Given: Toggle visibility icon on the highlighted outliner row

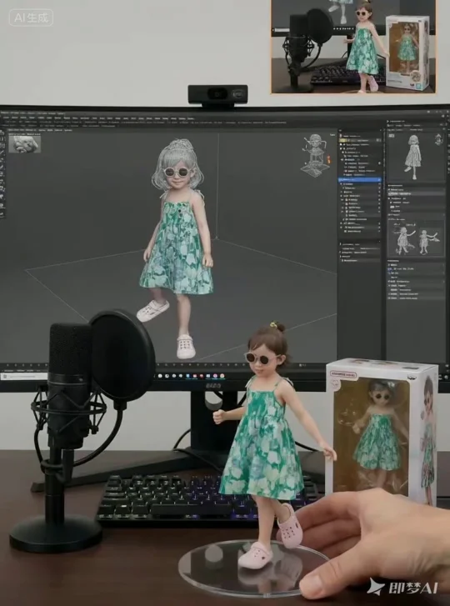Looking at the screenshot, I should (x=378, y=180).
